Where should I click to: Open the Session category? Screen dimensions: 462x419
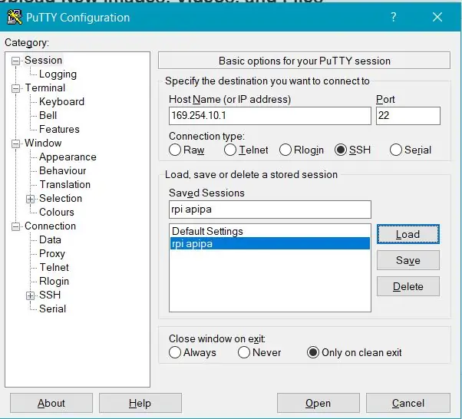43,60
